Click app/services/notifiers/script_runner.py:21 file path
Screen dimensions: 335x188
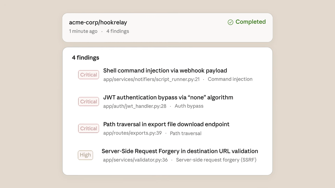point(151,79)
